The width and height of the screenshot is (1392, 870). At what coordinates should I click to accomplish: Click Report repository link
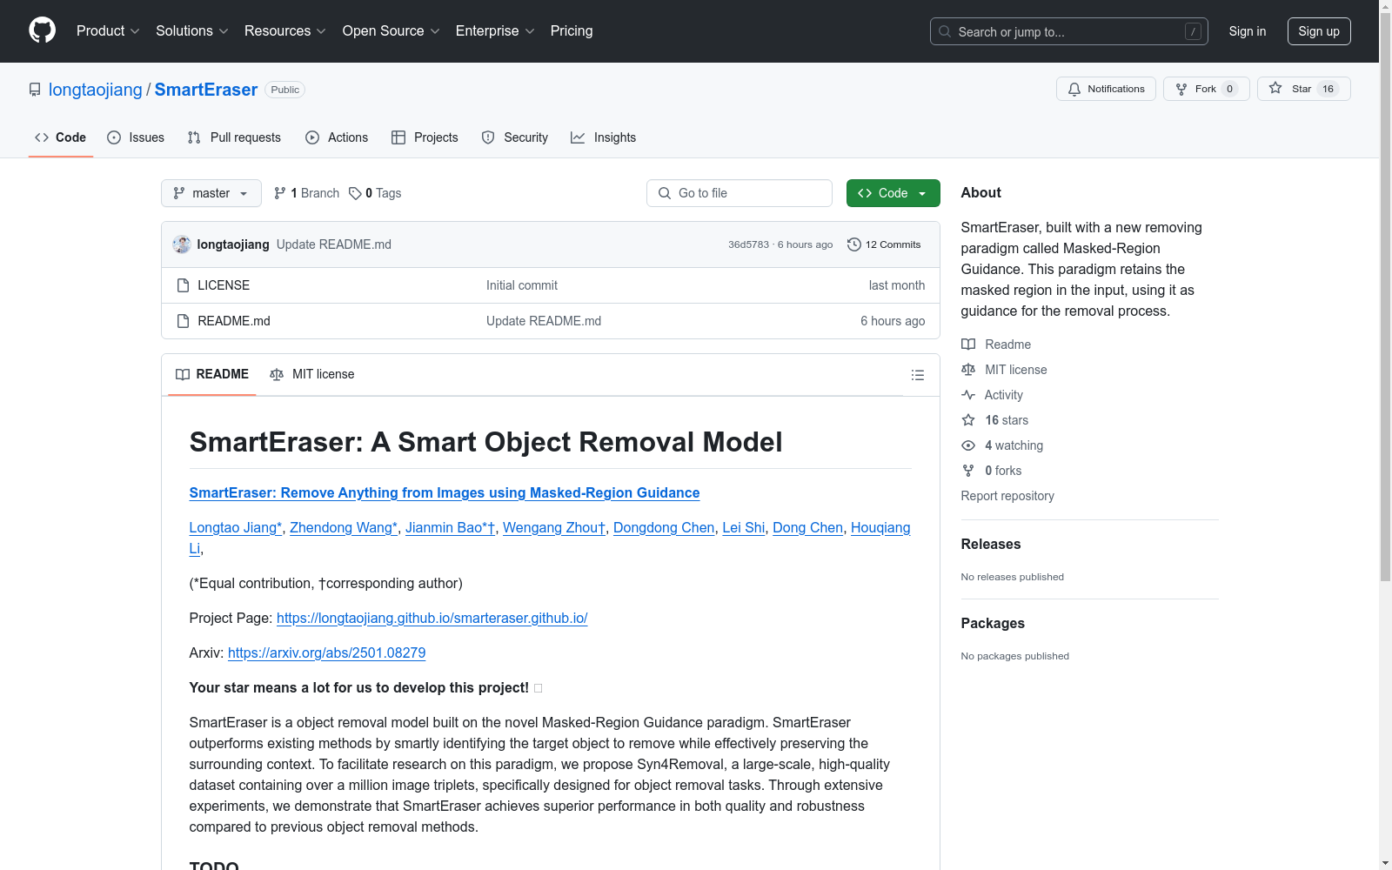pyautogui.click(x=1007, y=496)
